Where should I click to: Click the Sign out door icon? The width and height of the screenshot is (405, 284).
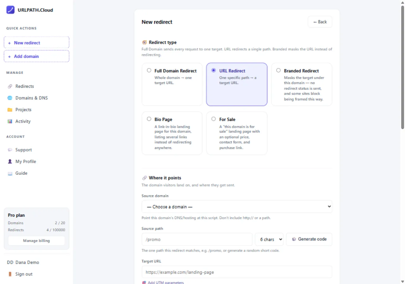point(10,274)
